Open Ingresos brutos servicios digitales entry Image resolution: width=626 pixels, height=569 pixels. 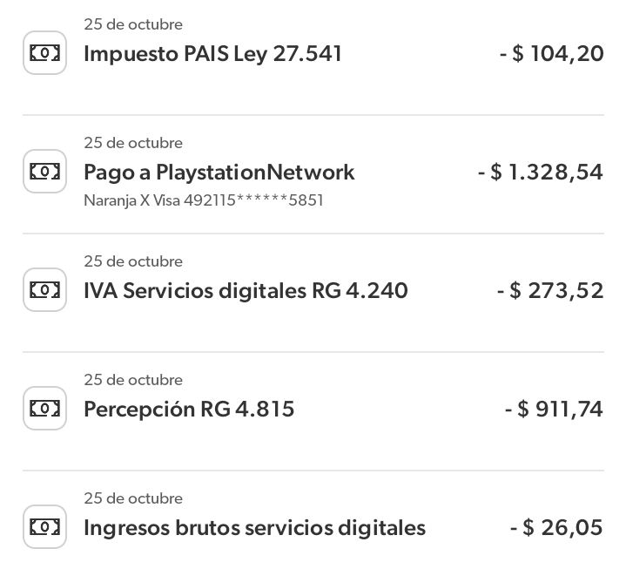[313, 520]
